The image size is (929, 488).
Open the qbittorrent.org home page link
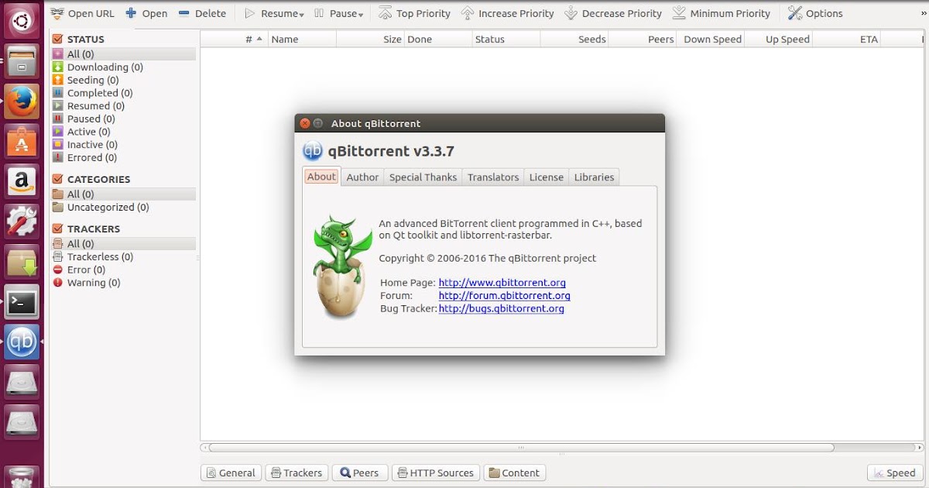[x=502, y=283]
